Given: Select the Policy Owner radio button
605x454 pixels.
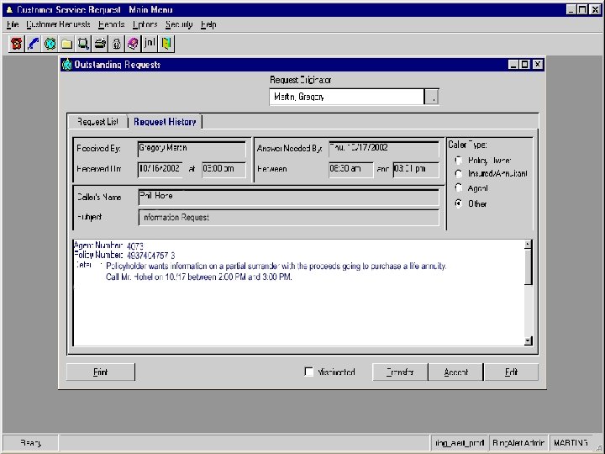Looking at the screenshot, I should point(459,160).
